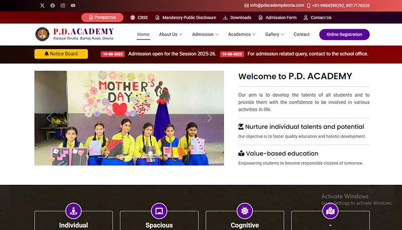Open the Prospectus button
This screenshot has height=230, width=402.
(x=102, y=17)
